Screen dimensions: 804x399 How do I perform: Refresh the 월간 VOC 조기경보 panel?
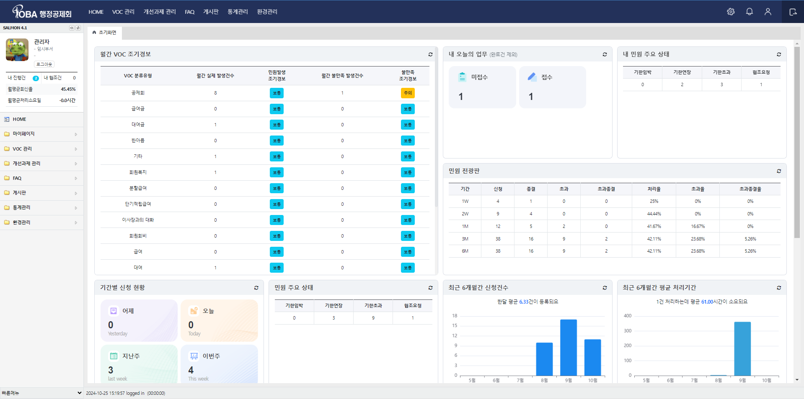(430, 54)
